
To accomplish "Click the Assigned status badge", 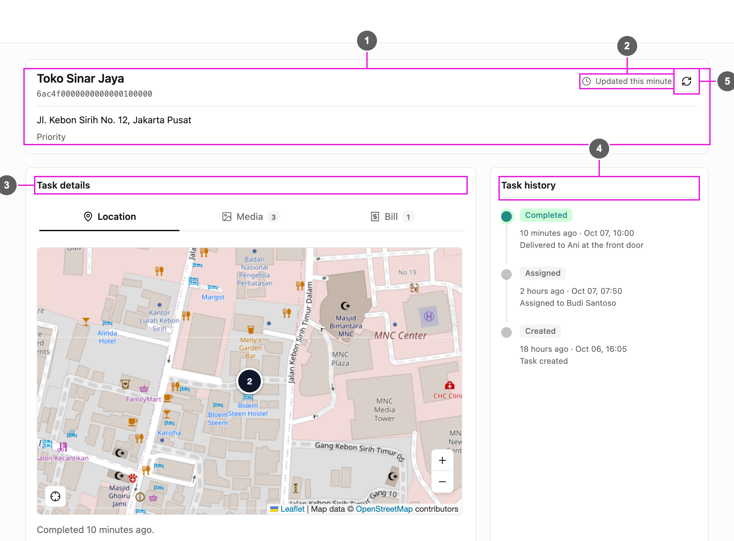I will click(542, 273).
